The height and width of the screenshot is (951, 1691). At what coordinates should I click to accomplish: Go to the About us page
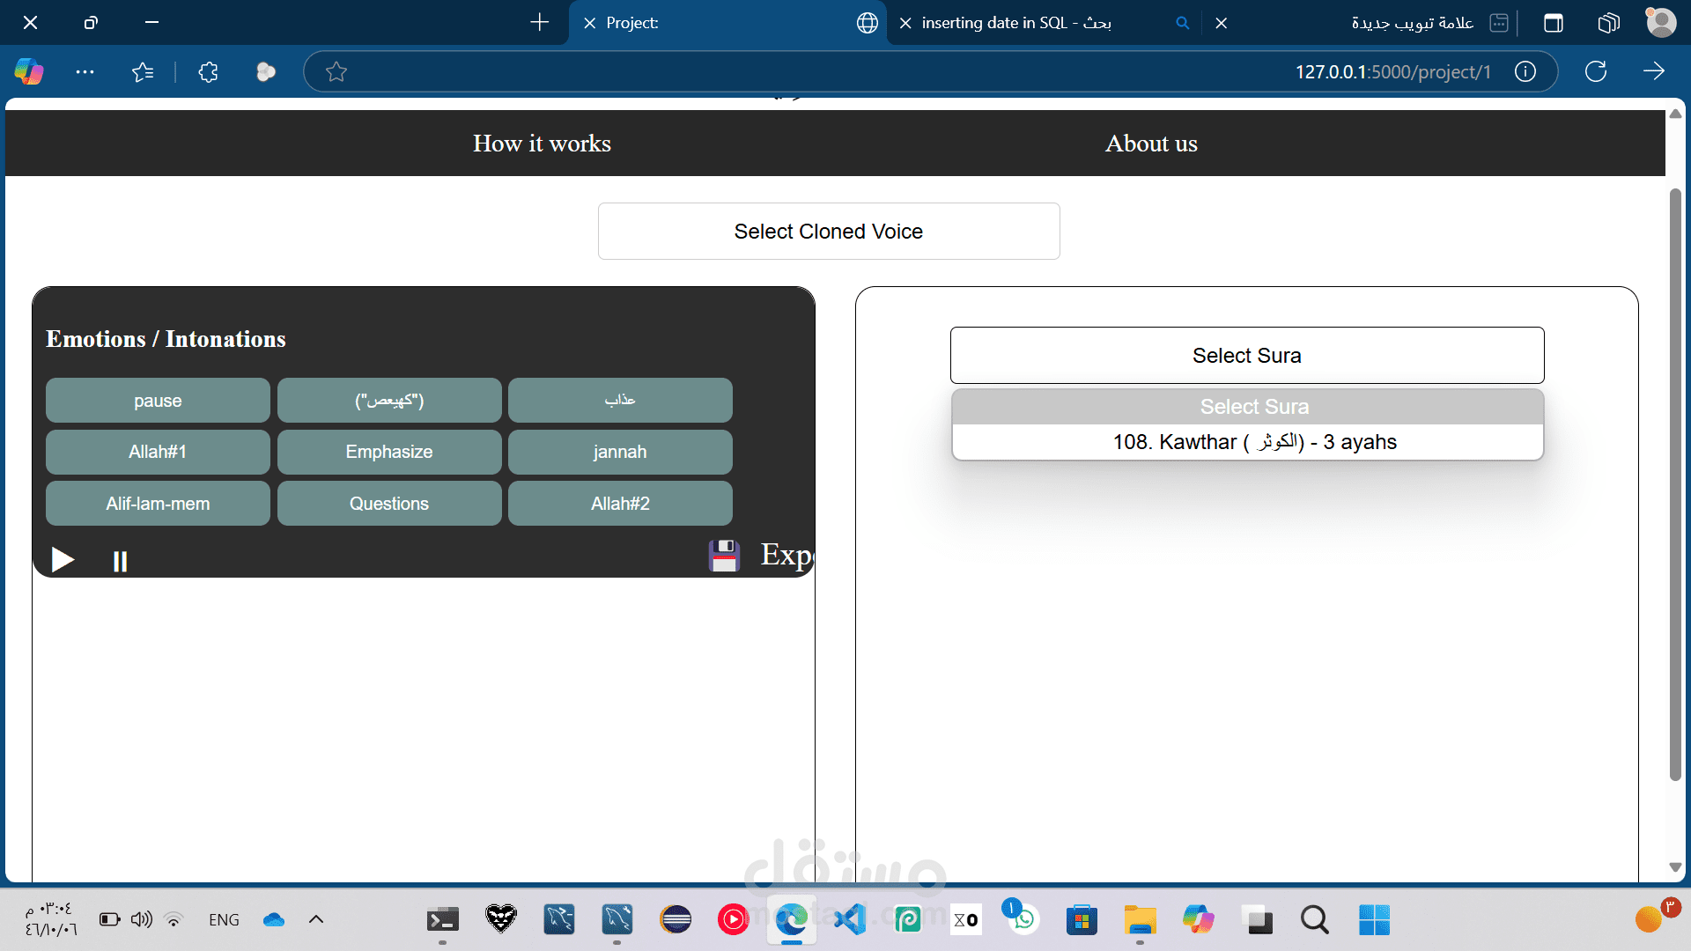click(1151, 144)
